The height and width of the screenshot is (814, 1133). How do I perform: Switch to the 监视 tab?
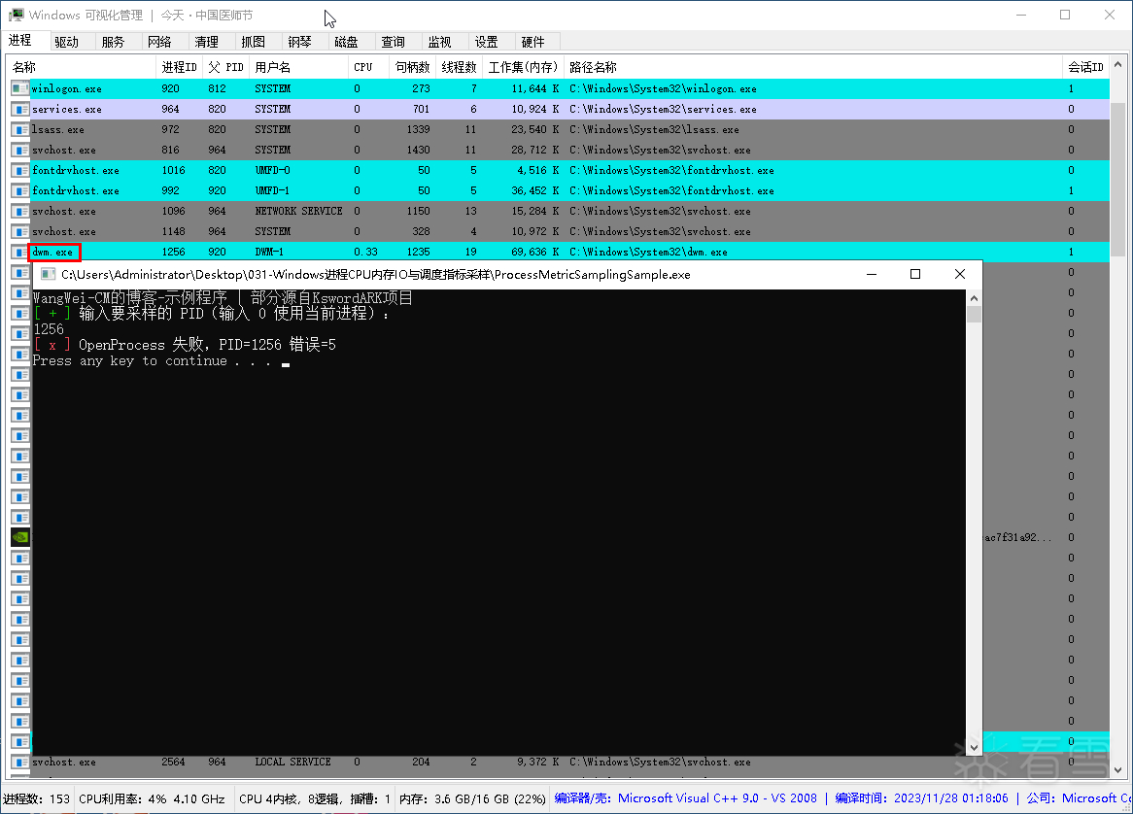click(x=439, y=42)
